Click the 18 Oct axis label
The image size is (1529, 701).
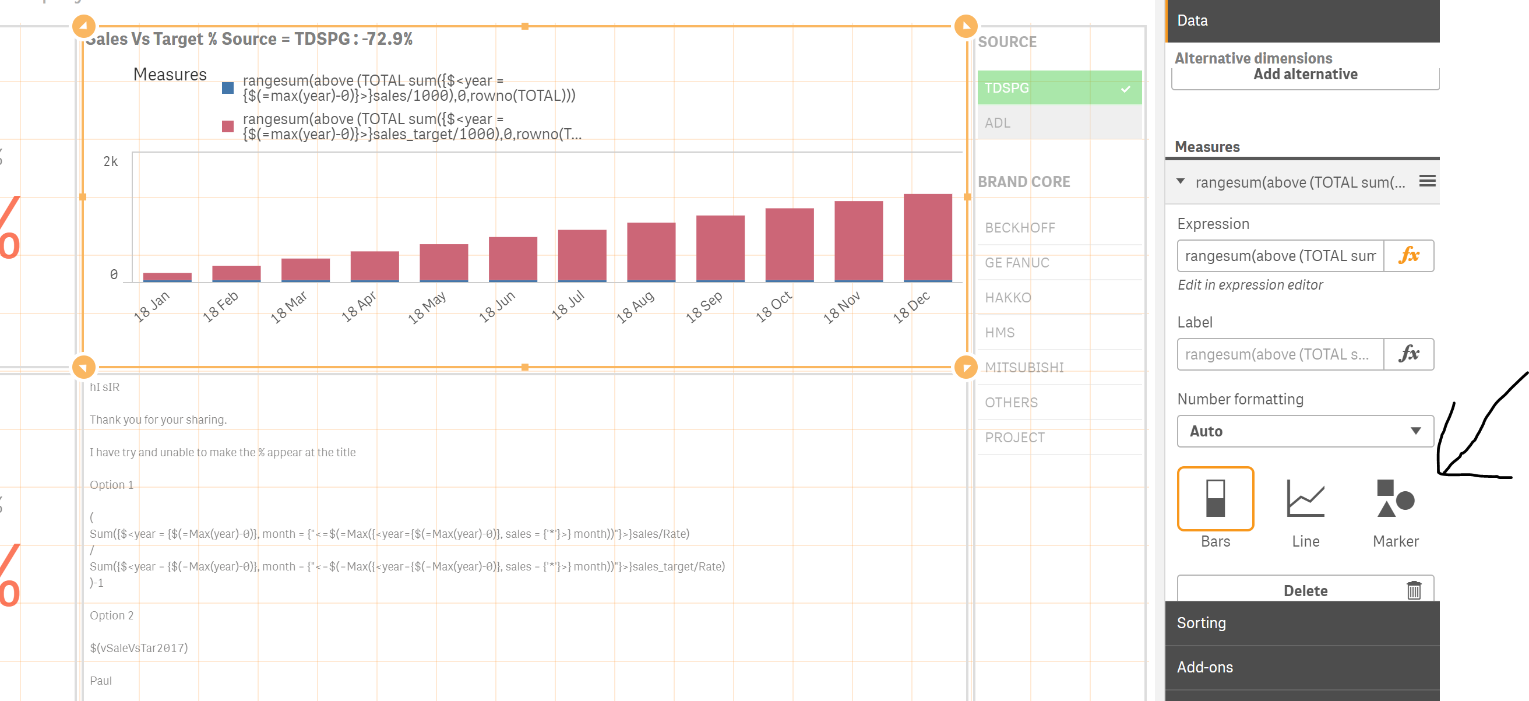coord(773,307)
